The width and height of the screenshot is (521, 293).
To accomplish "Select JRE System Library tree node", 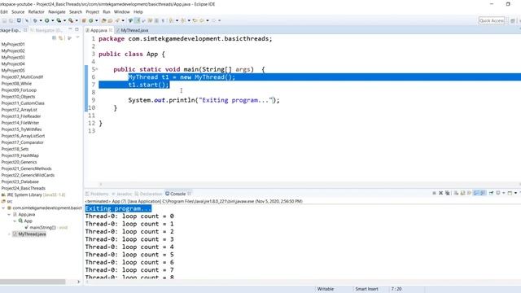I will [33, 195].
